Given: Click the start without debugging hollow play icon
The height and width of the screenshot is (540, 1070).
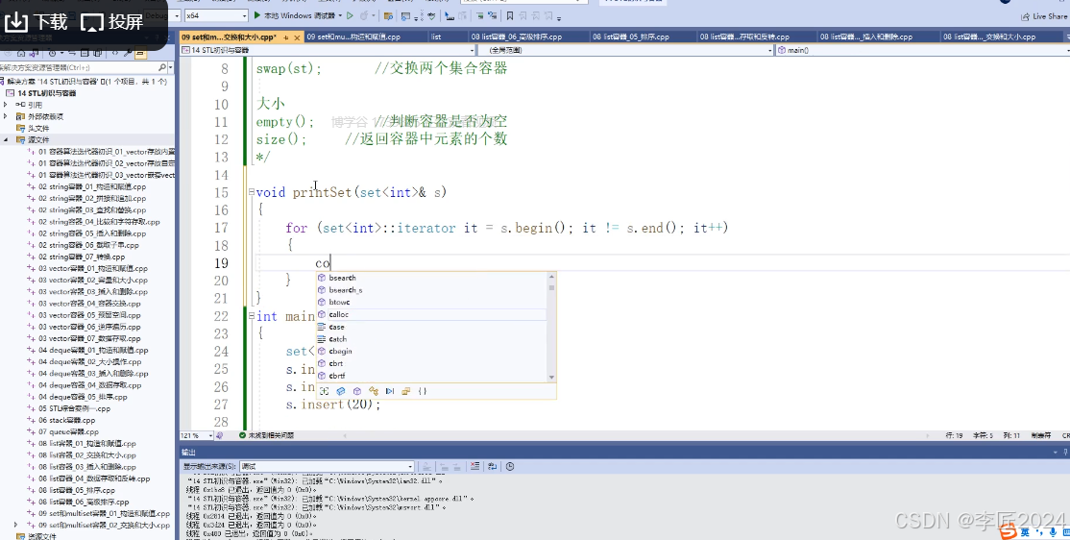Looking at the screenshot, I should pos(350,15).
